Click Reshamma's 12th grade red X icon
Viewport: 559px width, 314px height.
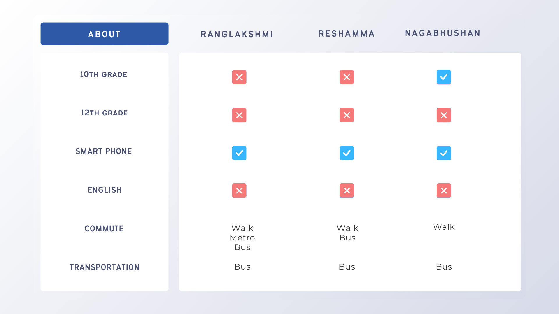pyautogui.click(x=347, y=115)
